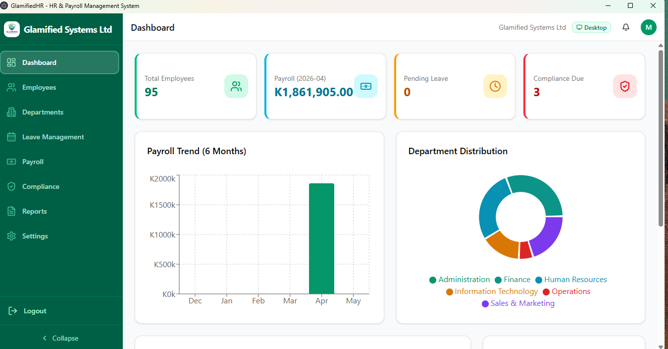Click the Department Distribution heading
Screen dimensions: 668x349
pyautogui.click(x=458, y=151)
